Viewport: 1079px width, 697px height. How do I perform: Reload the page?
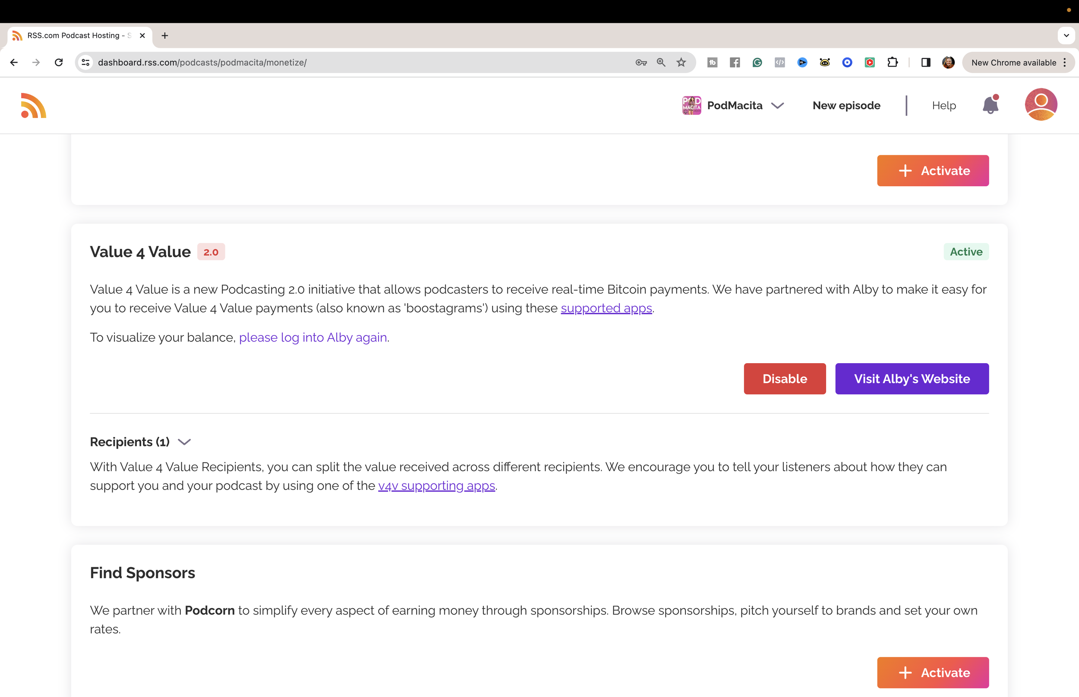(59, 63)
